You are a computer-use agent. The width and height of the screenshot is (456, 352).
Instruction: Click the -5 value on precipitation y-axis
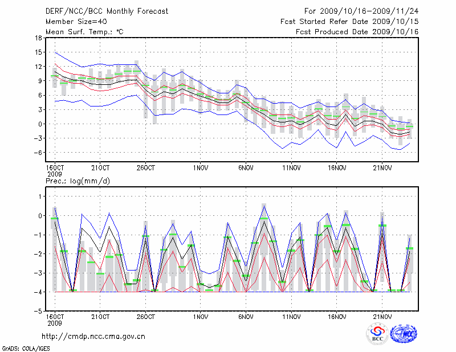coord(37,312)
